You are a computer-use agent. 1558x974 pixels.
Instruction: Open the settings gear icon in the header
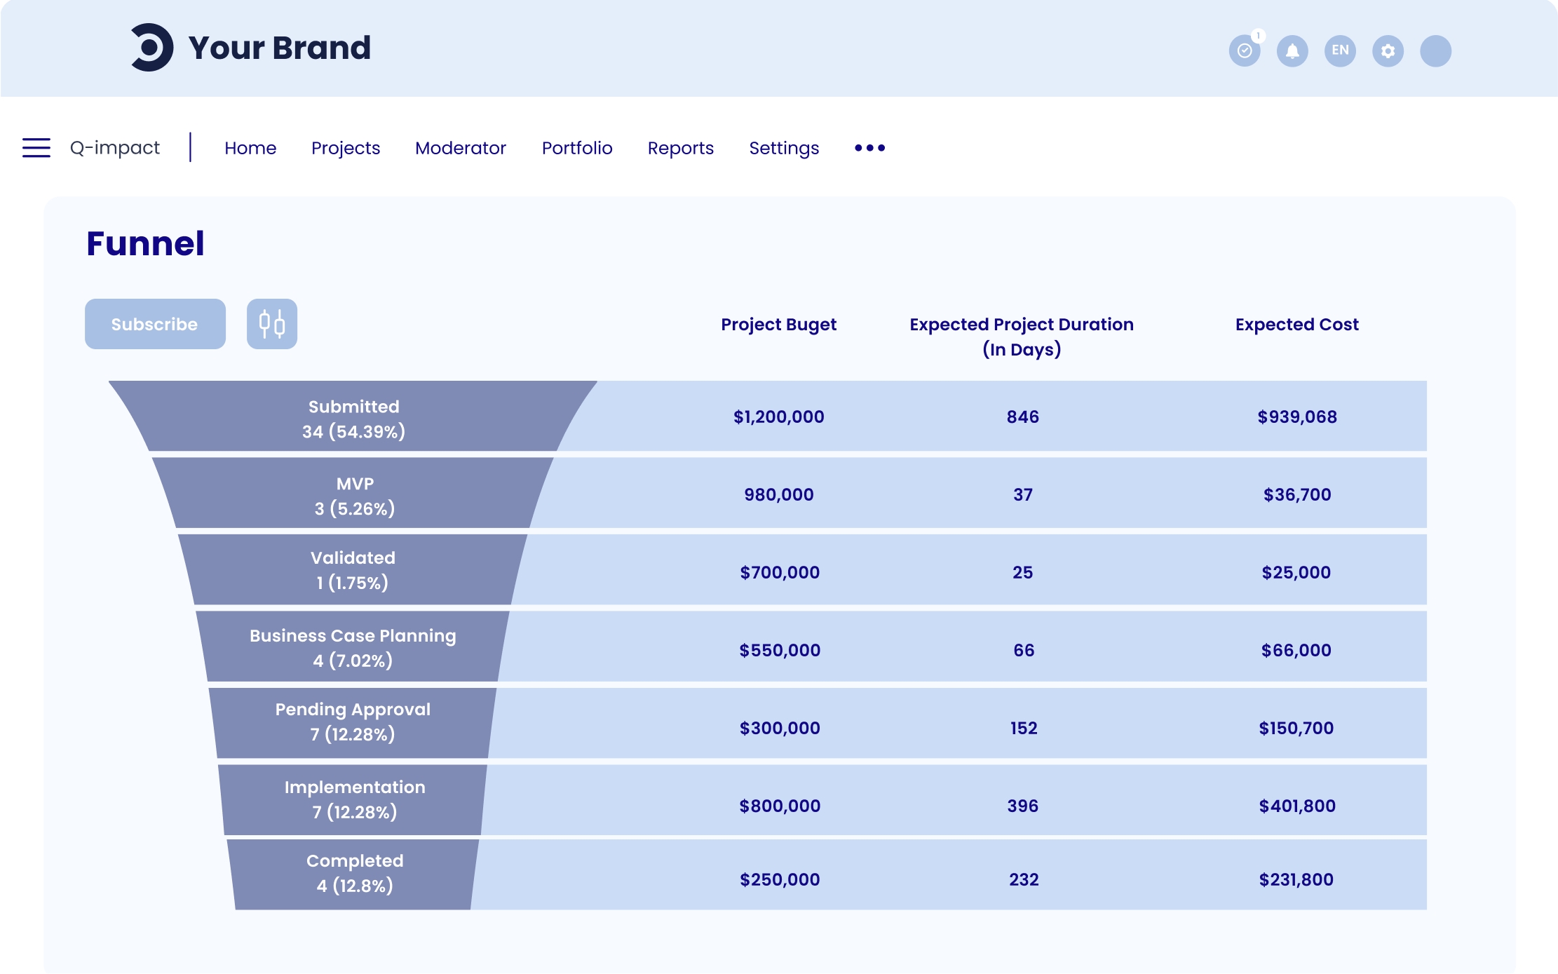click(1388, 50)
